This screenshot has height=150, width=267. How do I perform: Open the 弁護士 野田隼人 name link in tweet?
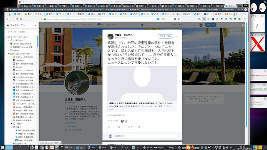(123, 35)
